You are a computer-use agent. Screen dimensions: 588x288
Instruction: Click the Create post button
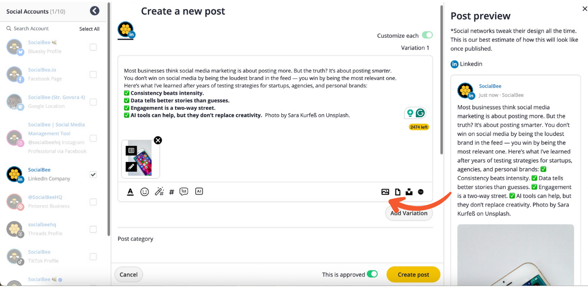point(413,275)
